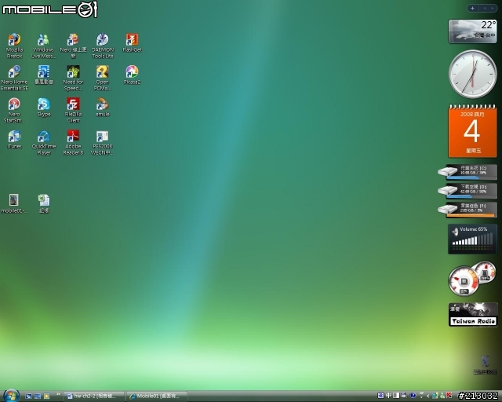The image size is (502, 402).
Task: Open the Mozilla Firefox desktop shortcut
Action: [x=14, y=46]
